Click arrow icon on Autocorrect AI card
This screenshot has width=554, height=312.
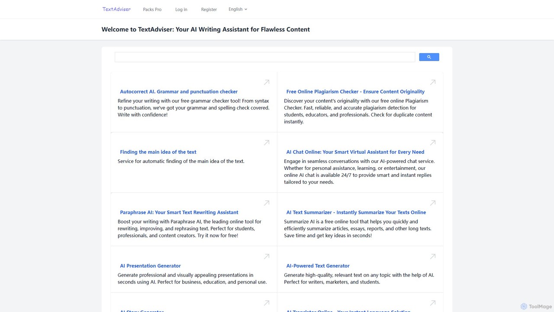coord(267,82)
